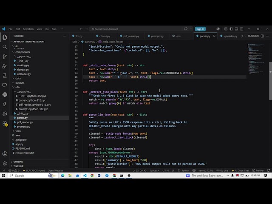
Task: Open AI Code Chat in status bar
Action: [x=241, y=170]
